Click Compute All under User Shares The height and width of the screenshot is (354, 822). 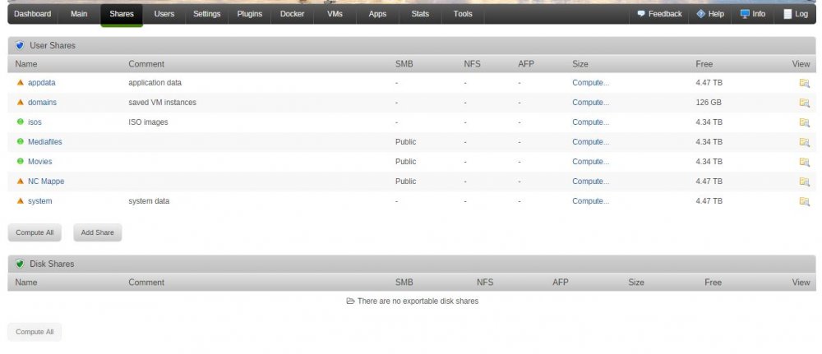click(35, 232)
